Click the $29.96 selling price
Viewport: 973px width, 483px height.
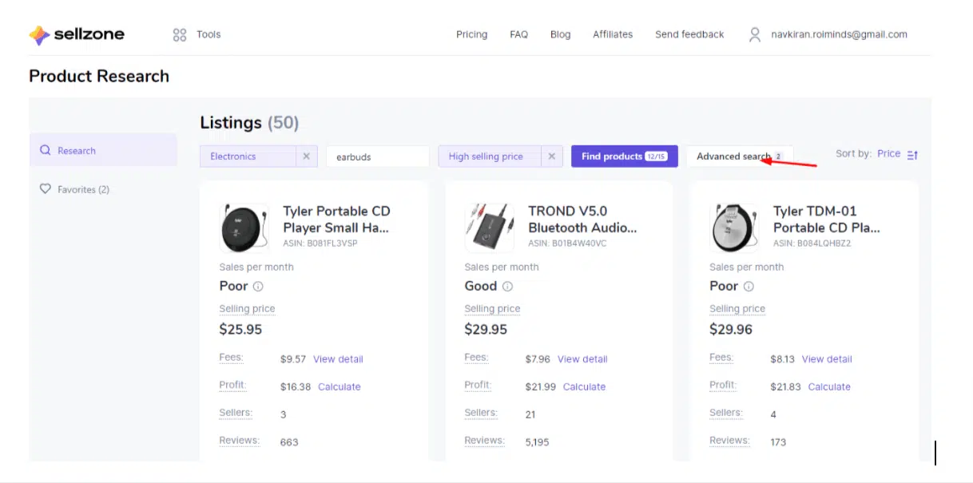[x=731, y=329]
